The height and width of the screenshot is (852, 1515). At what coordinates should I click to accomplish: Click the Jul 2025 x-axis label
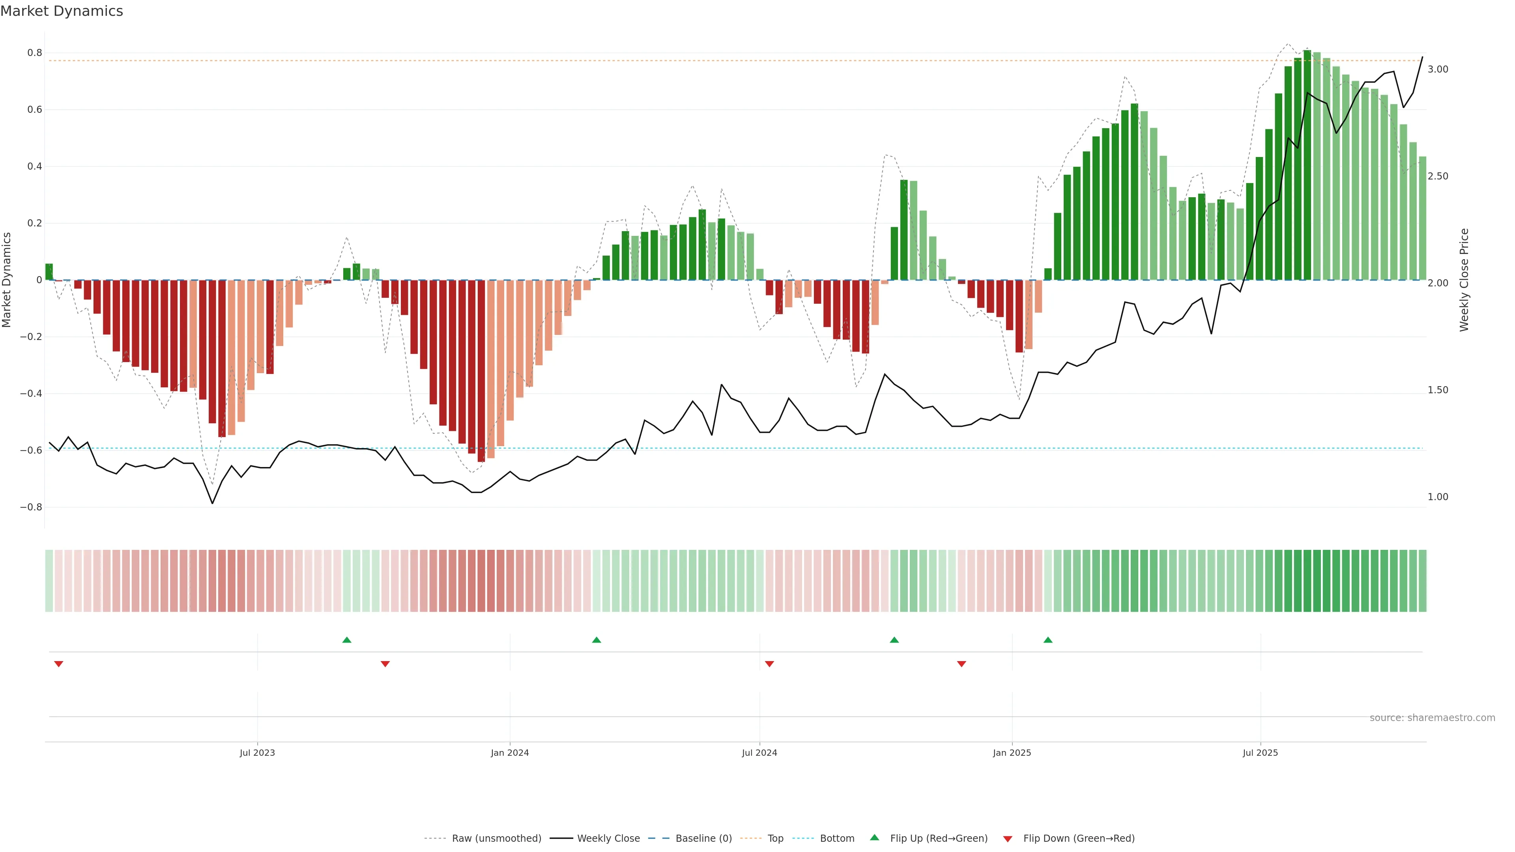[x=1261, y=753]
